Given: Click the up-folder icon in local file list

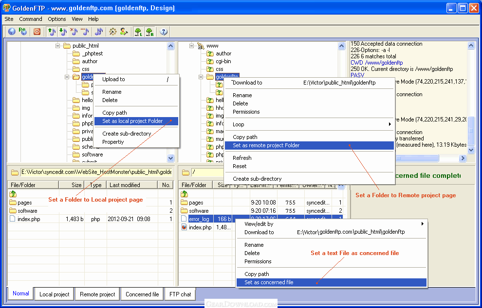Looking at the screenshot, I should [x=13, y=194].
